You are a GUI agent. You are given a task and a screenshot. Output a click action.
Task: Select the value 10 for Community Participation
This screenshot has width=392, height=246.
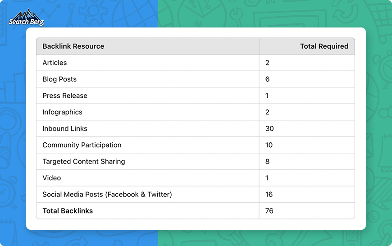tap(269, 145)
